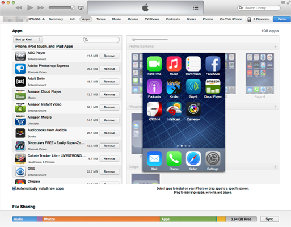Open the Movies tab
291x227 pixels.
point(133,19)
